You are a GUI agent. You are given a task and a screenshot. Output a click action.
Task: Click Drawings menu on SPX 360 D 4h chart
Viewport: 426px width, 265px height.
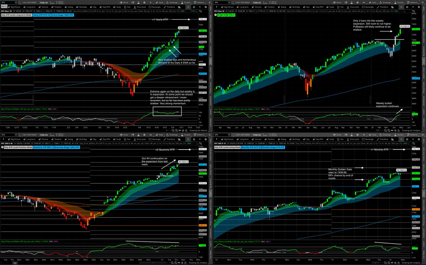pos(172,135)
